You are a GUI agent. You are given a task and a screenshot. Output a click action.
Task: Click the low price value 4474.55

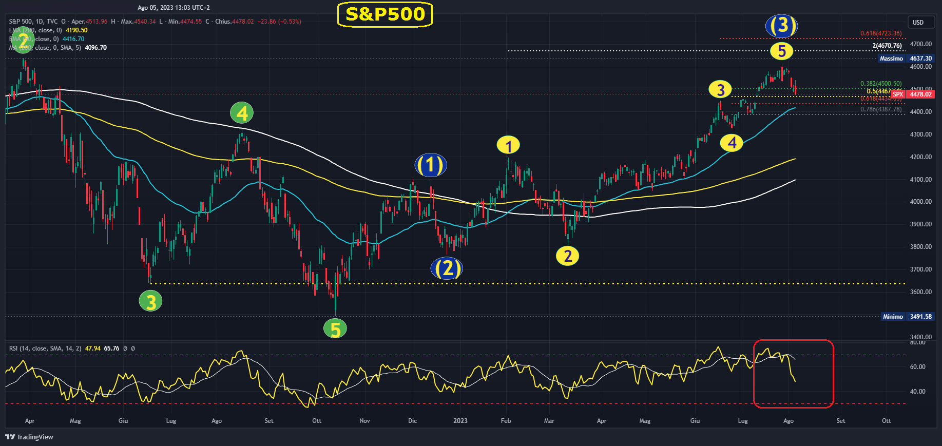[x=191, y=22]
